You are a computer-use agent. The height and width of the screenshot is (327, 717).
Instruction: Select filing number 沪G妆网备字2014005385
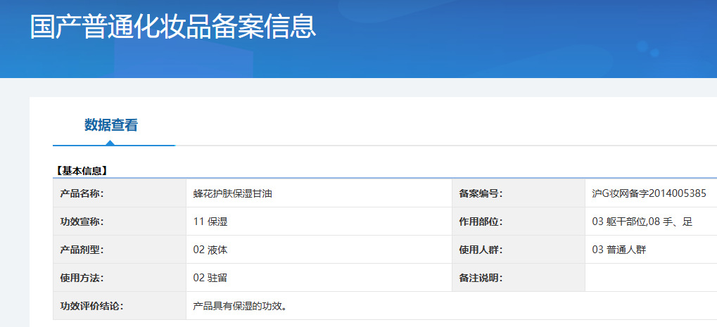(x=649, y=193)
